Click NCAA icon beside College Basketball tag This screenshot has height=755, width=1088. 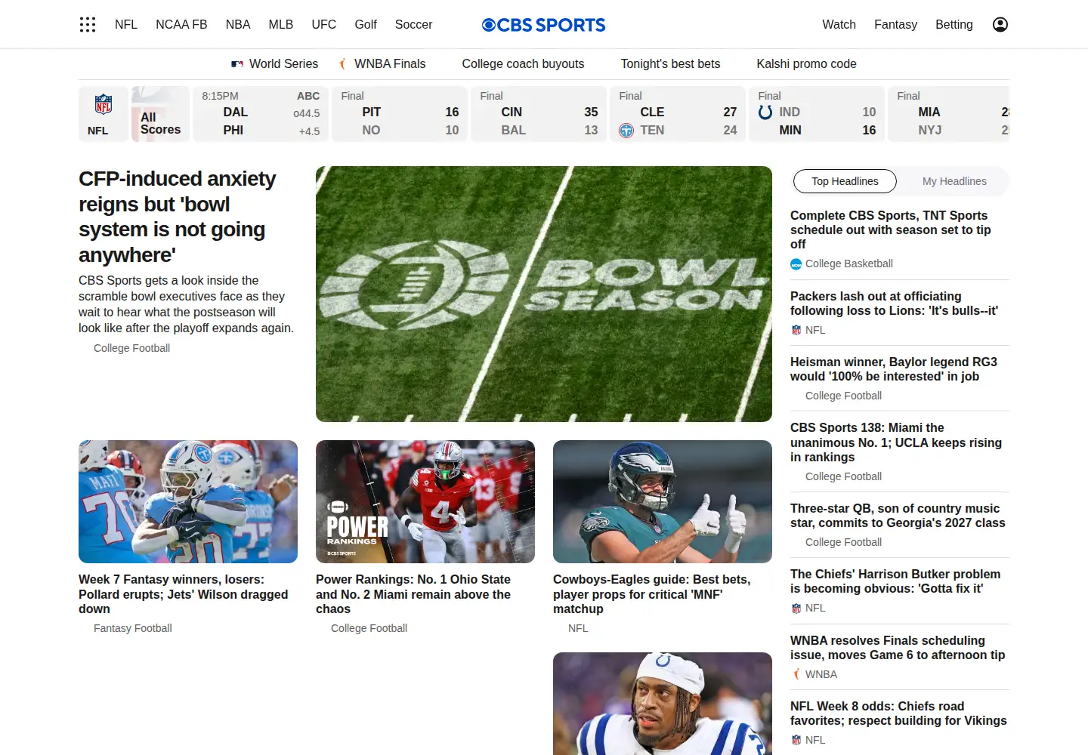click(x=796, y=264)
